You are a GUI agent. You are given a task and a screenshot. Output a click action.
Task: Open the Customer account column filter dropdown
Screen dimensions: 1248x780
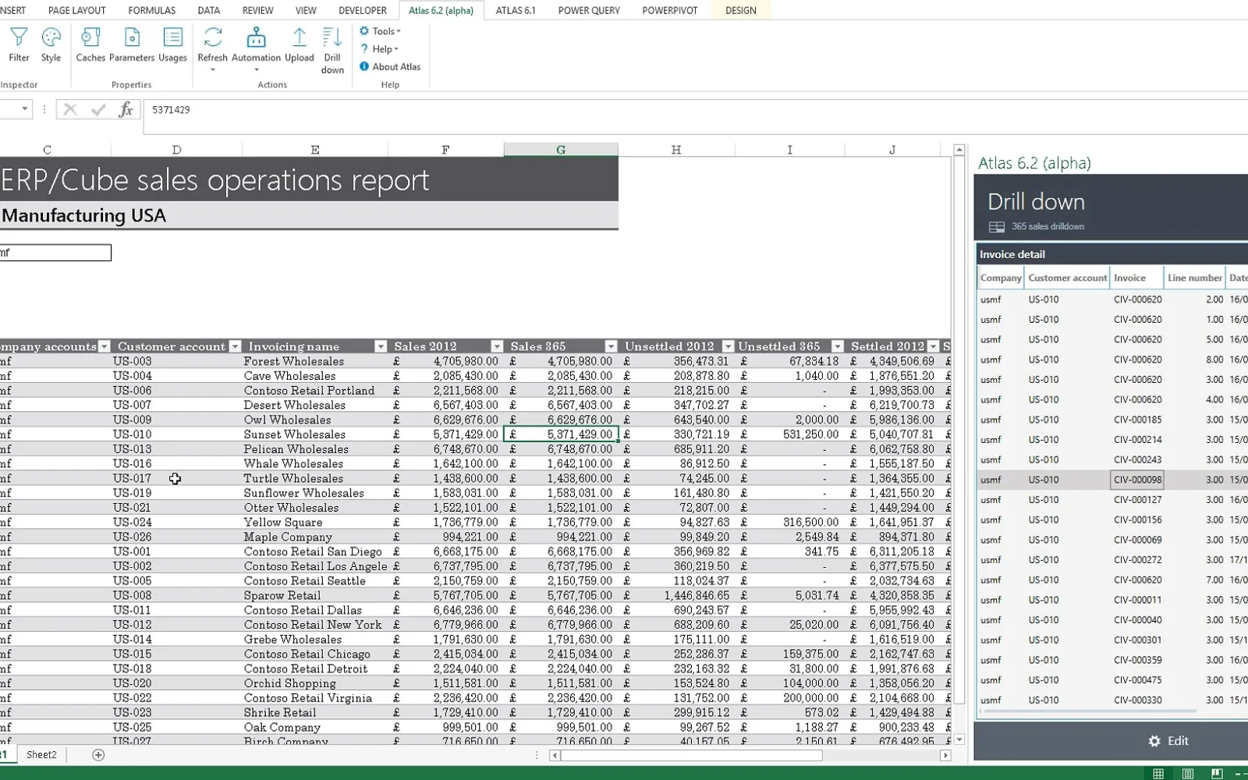[x=235, y=346]
